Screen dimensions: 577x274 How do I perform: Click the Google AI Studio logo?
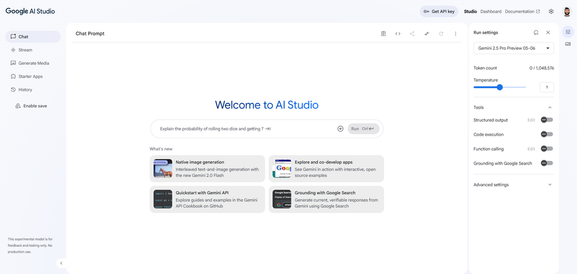30,11
